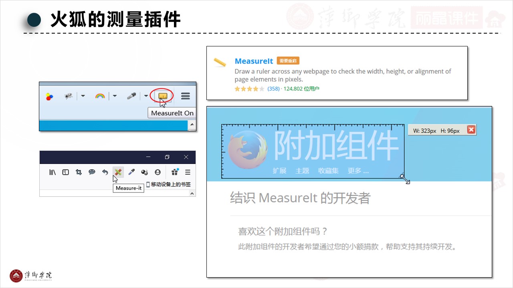Open the 收藏集 menu item
Image resolution: width=513 pixels, height=288 pixels.
(x=328, y=171)
